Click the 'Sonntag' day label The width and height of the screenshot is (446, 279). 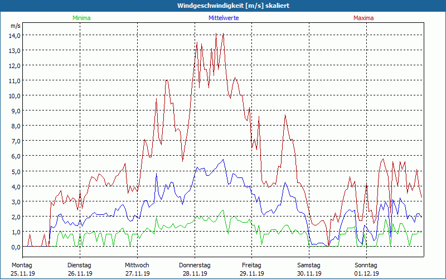click(366, 266)
